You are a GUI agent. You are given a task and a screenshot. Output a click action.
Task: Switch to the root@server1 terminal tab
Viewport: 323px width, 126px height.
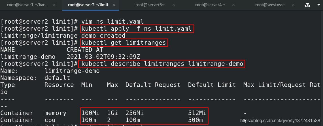coord(27,5)
